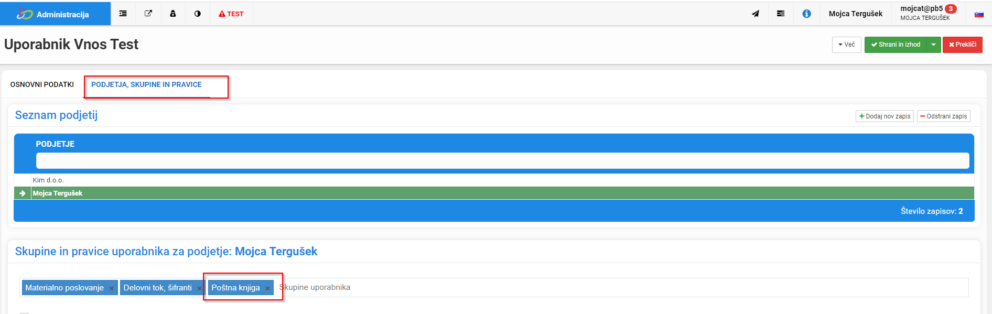Remove the Delovni tok, šifranti tag
The image size is (992, 314).
pos(199,288)
